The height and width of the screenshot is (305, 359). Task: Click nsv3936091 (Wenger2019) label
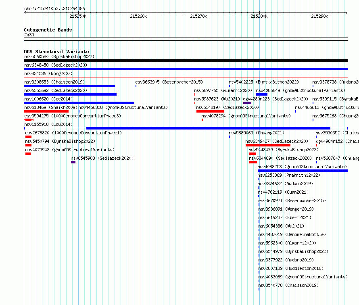[286, 209]
